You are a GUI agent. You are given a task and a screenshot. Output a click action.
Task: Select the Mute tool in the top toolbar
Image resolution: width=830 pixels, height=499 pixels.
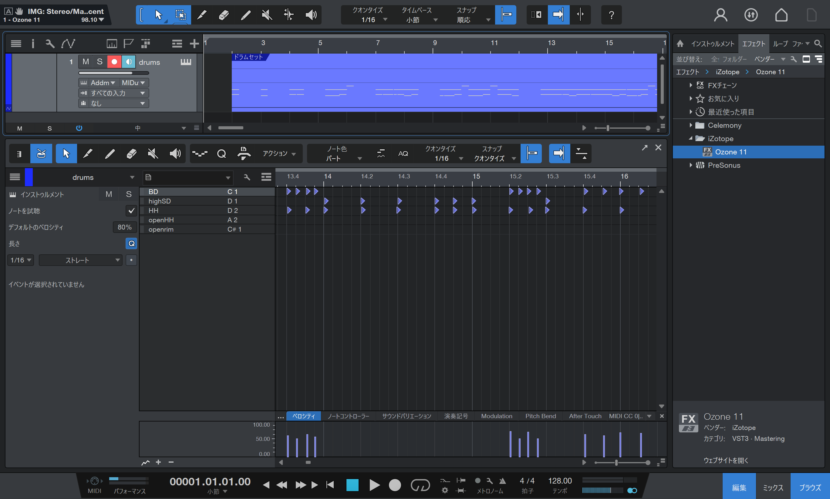tap(267, 15)
